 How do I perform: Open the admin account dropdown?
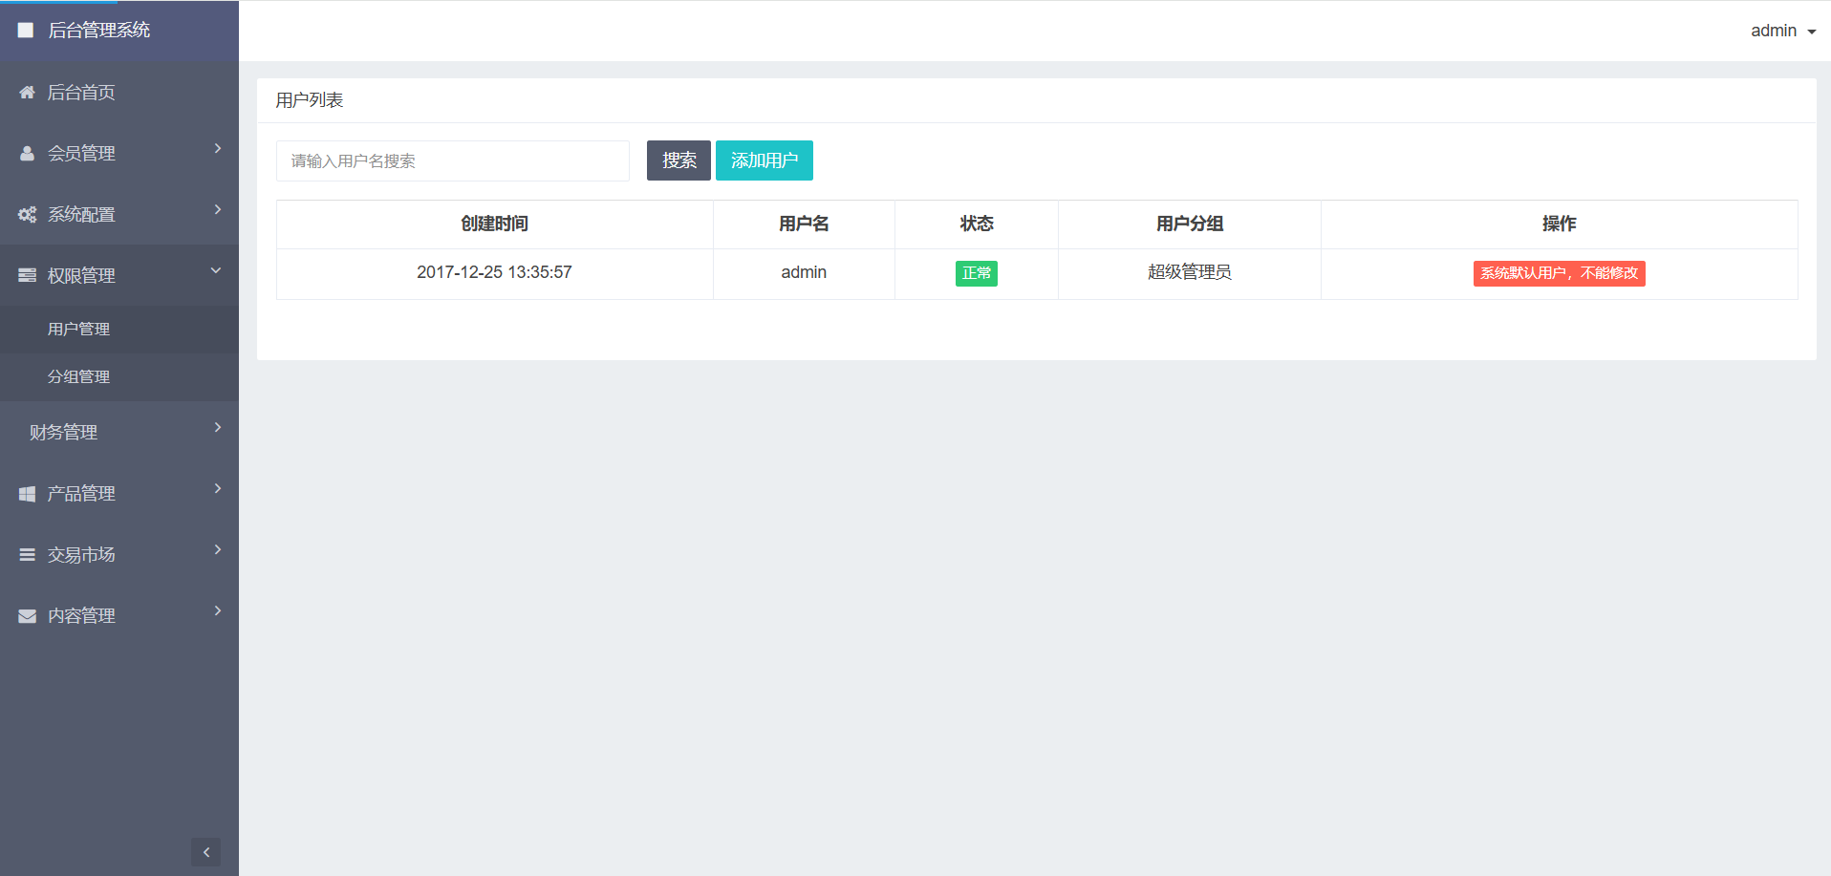click(x=1782, y=31)
